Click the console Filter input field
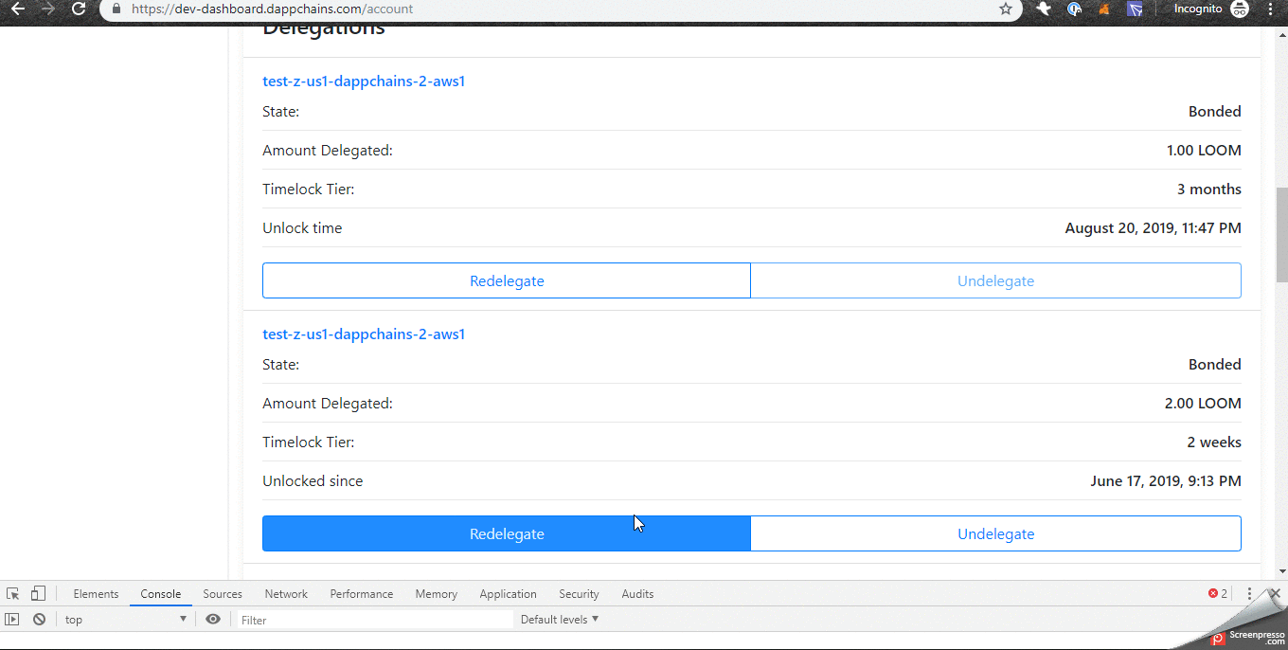This screenshot has height=650, width=1288. [374, 620]
